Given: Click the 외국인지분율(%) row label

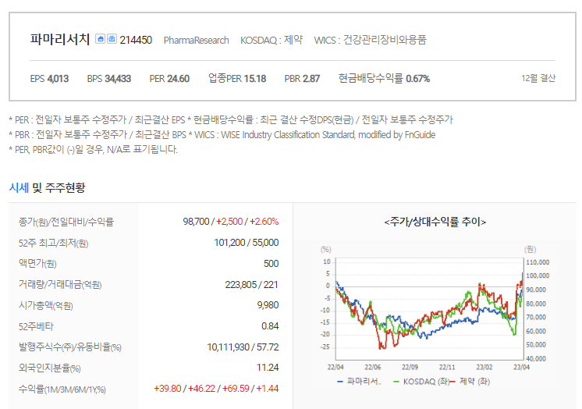Looking at the screenshot, I should coord(50,368).
